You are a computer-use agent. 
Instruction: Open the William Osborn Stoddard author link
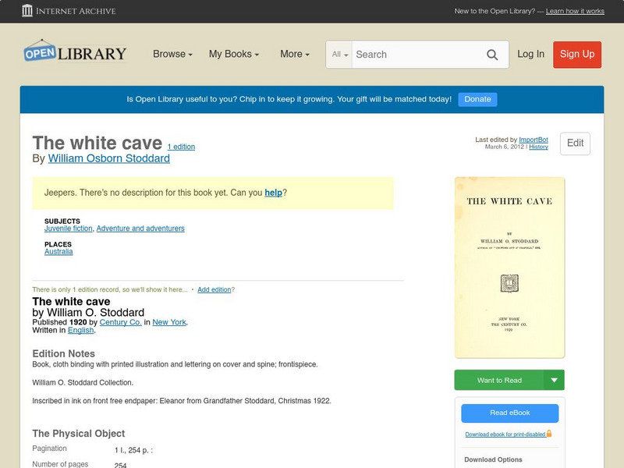(x=109, y=158)
